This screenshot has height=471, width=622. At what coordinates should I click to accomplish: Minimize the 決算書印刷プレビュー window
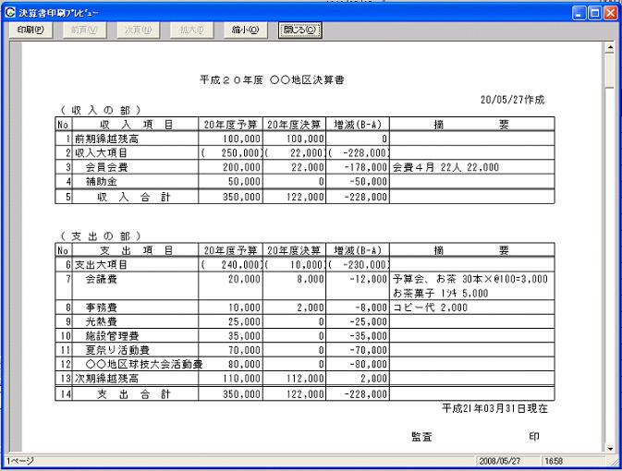(579, 12)
